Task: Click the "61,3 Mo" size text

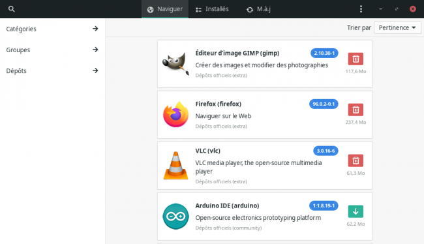Action: tap(356, 173)
